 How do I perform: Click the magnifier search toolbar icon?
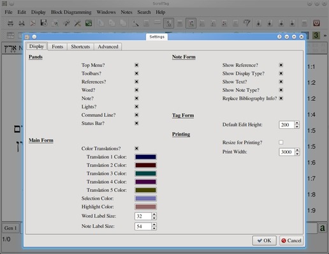[135, 23]
